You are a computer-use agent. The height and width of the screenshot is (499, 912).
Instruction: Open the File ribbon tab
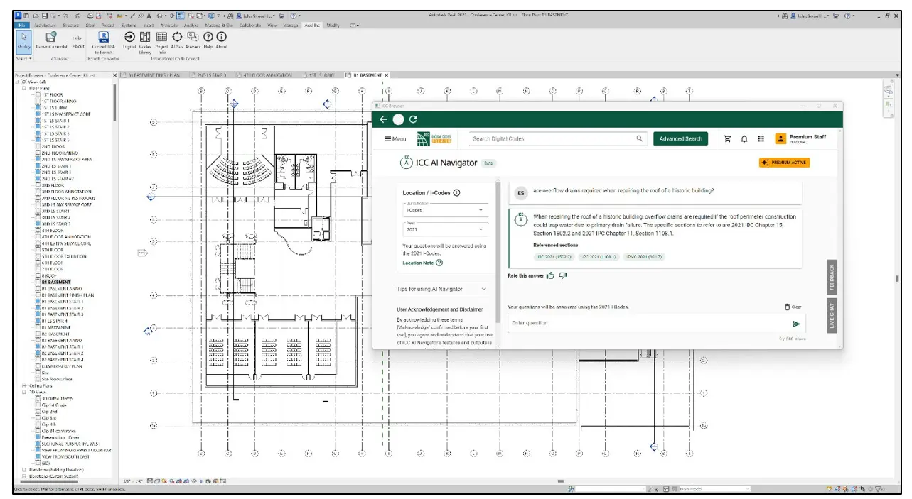22,25
